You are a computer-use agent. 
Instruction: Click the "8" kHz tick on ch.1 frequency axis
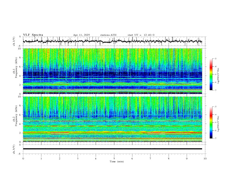point(20,58)
